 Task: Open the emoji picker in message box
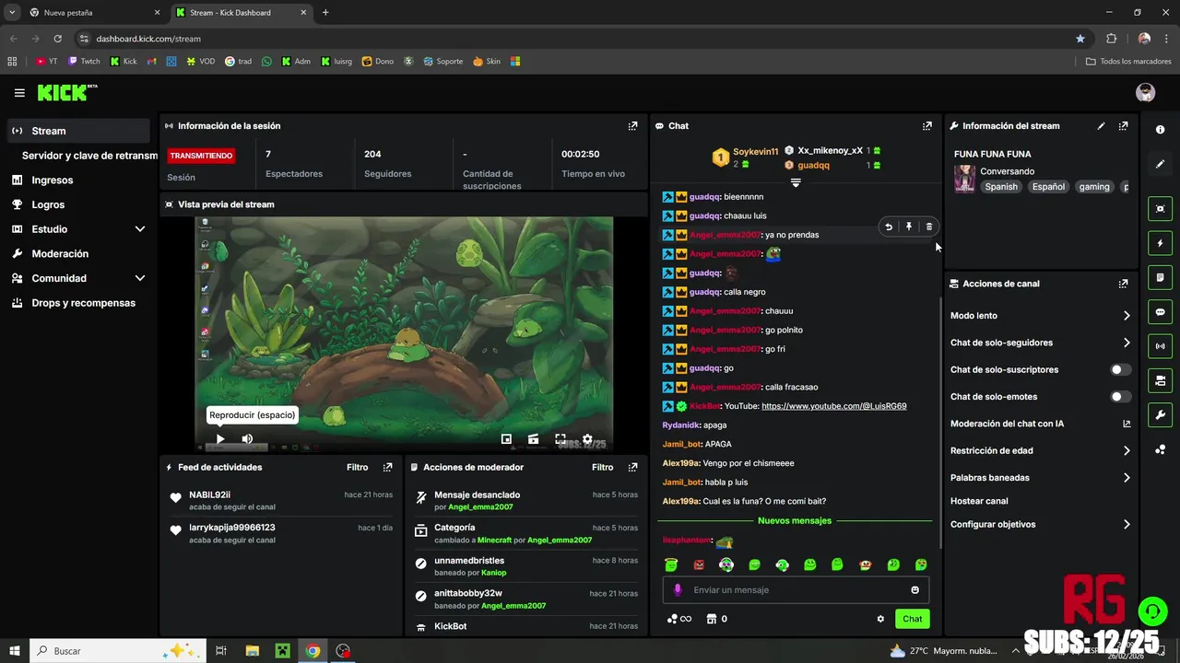pyautogui.click(x=914, y=590)
